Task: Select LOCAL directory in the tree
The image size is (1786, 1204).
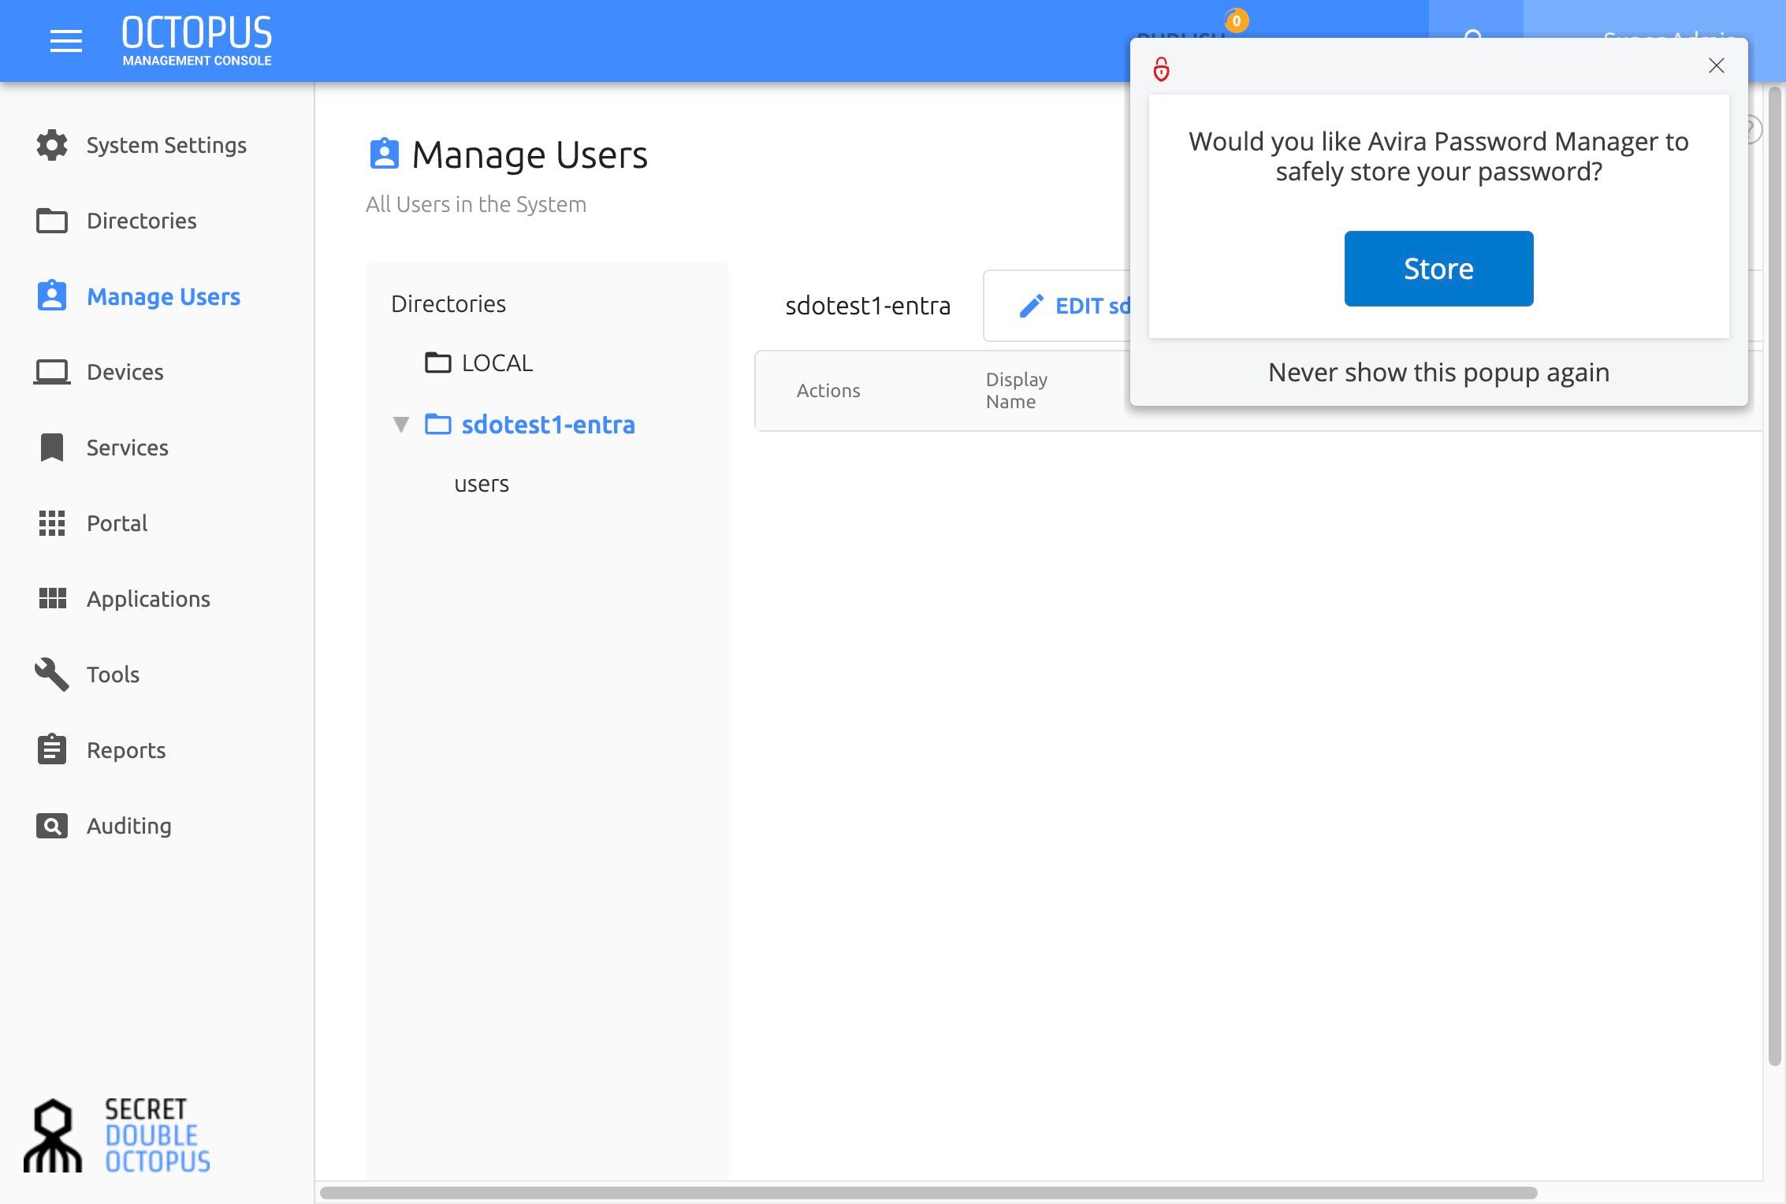Action: [497, 362]
